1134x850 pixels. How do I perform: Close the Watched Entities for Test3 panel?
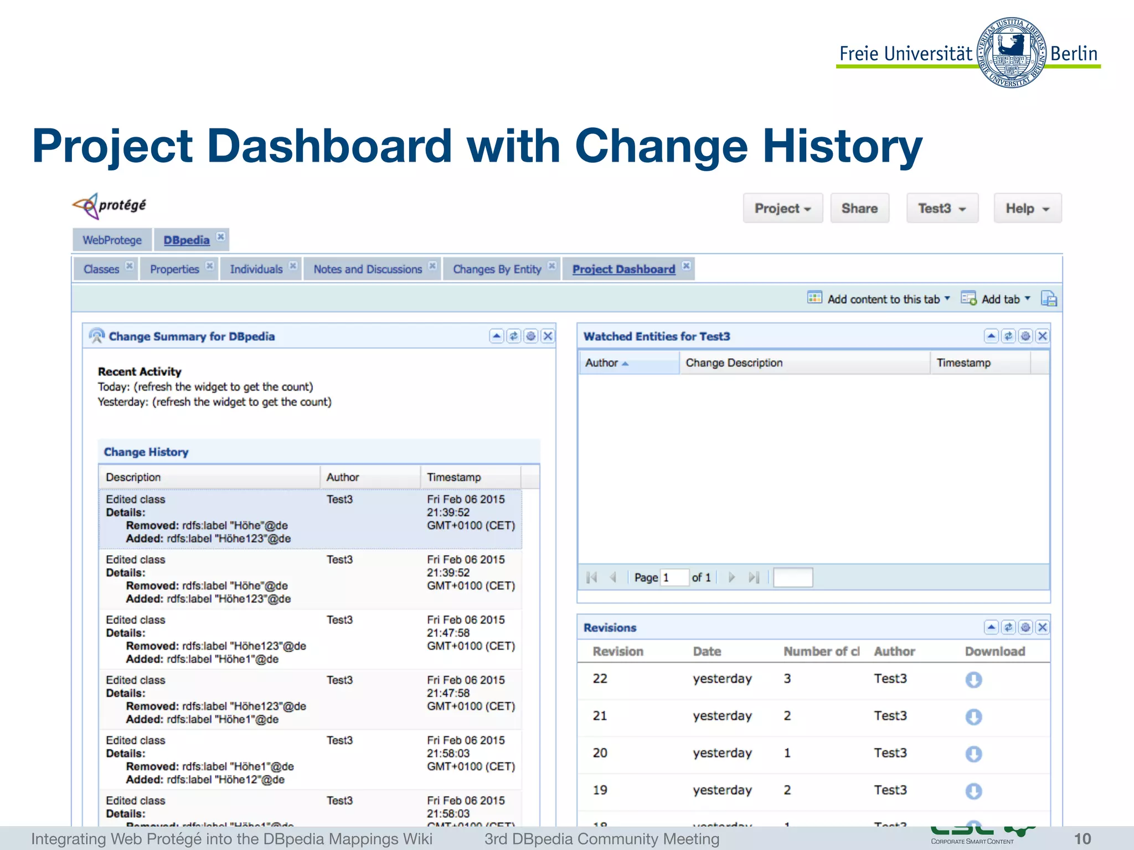[x=1043, y=336]
